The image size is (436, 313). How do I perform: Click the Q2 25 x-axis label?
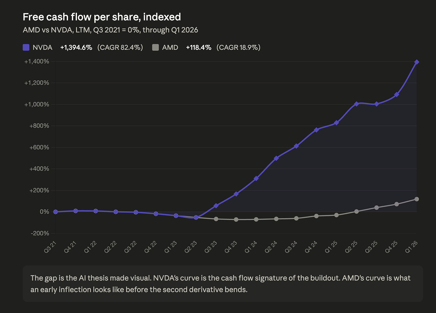(351, 247)
